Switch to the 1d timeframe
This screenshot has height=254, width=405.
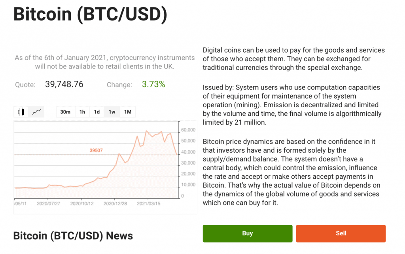[97, 112]
